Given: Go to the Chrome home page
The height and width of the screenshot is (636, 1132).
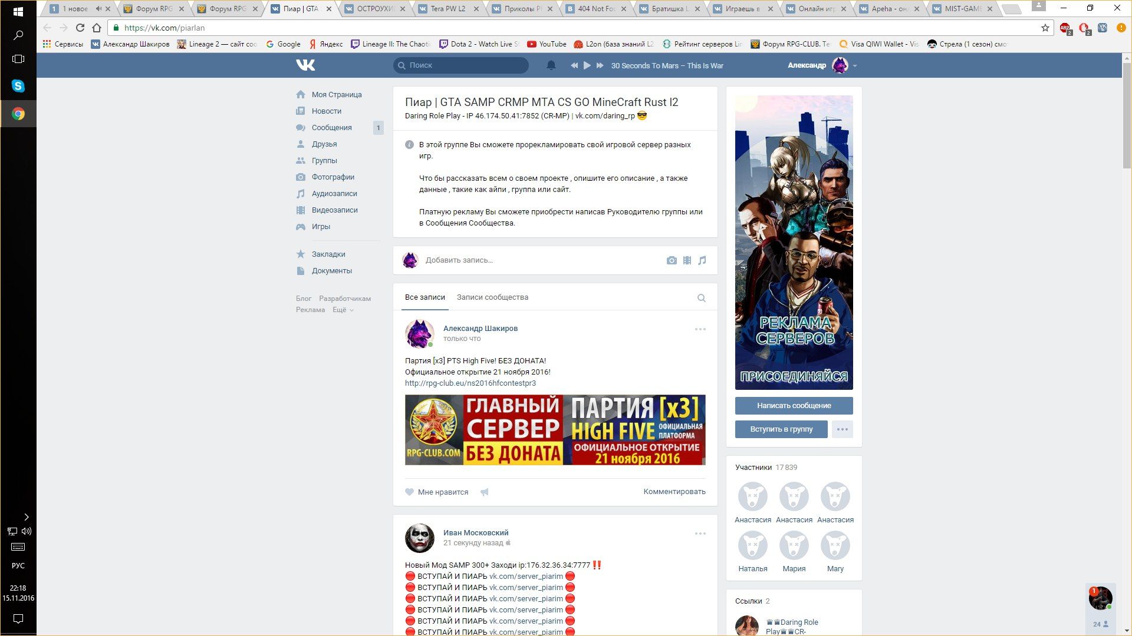Looking at the screenshot, I should coord(97,28).
